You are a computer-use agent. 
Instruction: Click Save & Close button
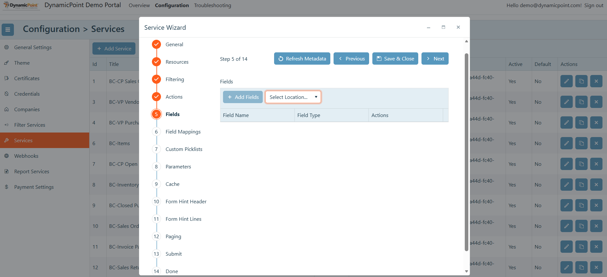point(395,59)
